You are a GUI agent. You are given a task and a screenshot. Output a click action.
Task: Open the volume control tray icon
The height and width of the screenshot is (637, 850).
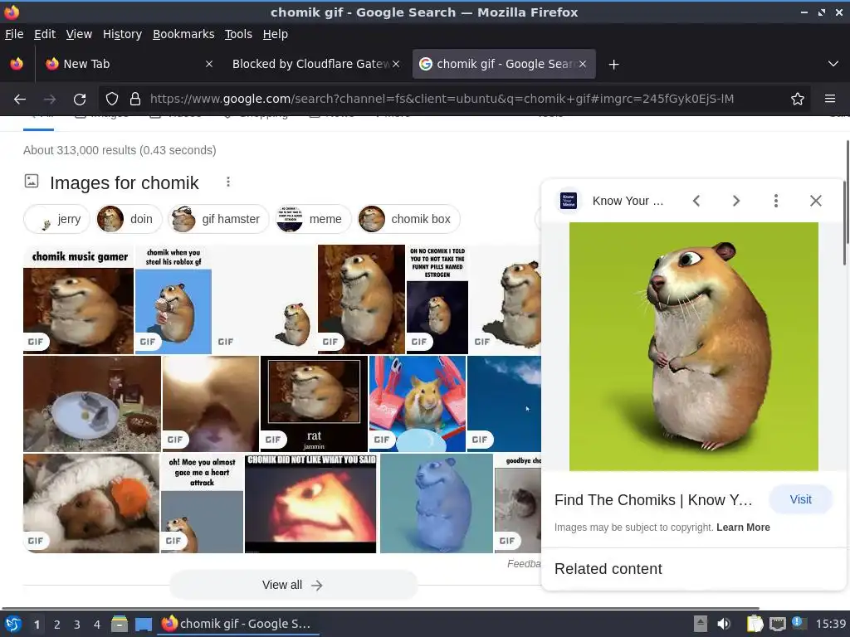[724, 624]
